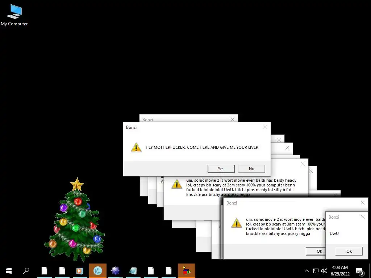Open the 4:08 AM clock and date
The width and height of the screenshot is (371, 278).
pos(340,271)
